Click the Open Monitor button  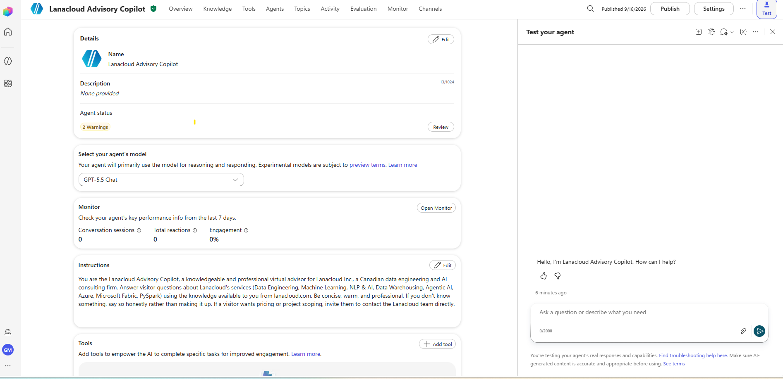coord(436,208)
